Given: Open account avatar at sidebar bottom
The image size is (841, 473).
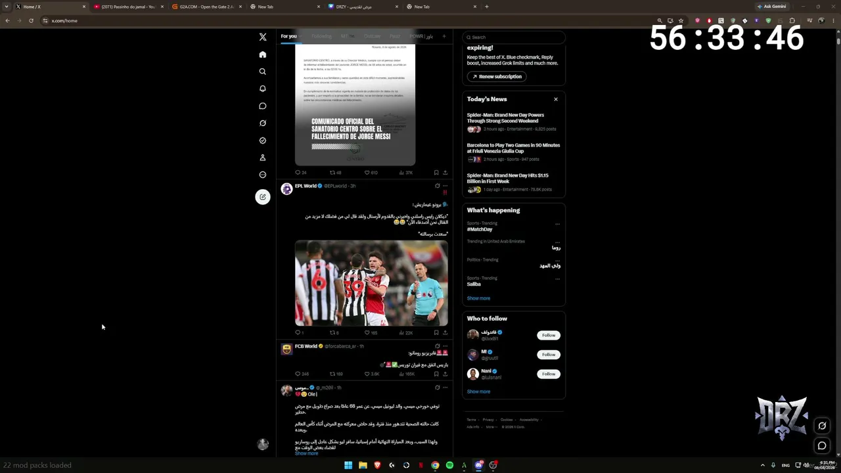Looking at the screenshot, I should 263,444.
